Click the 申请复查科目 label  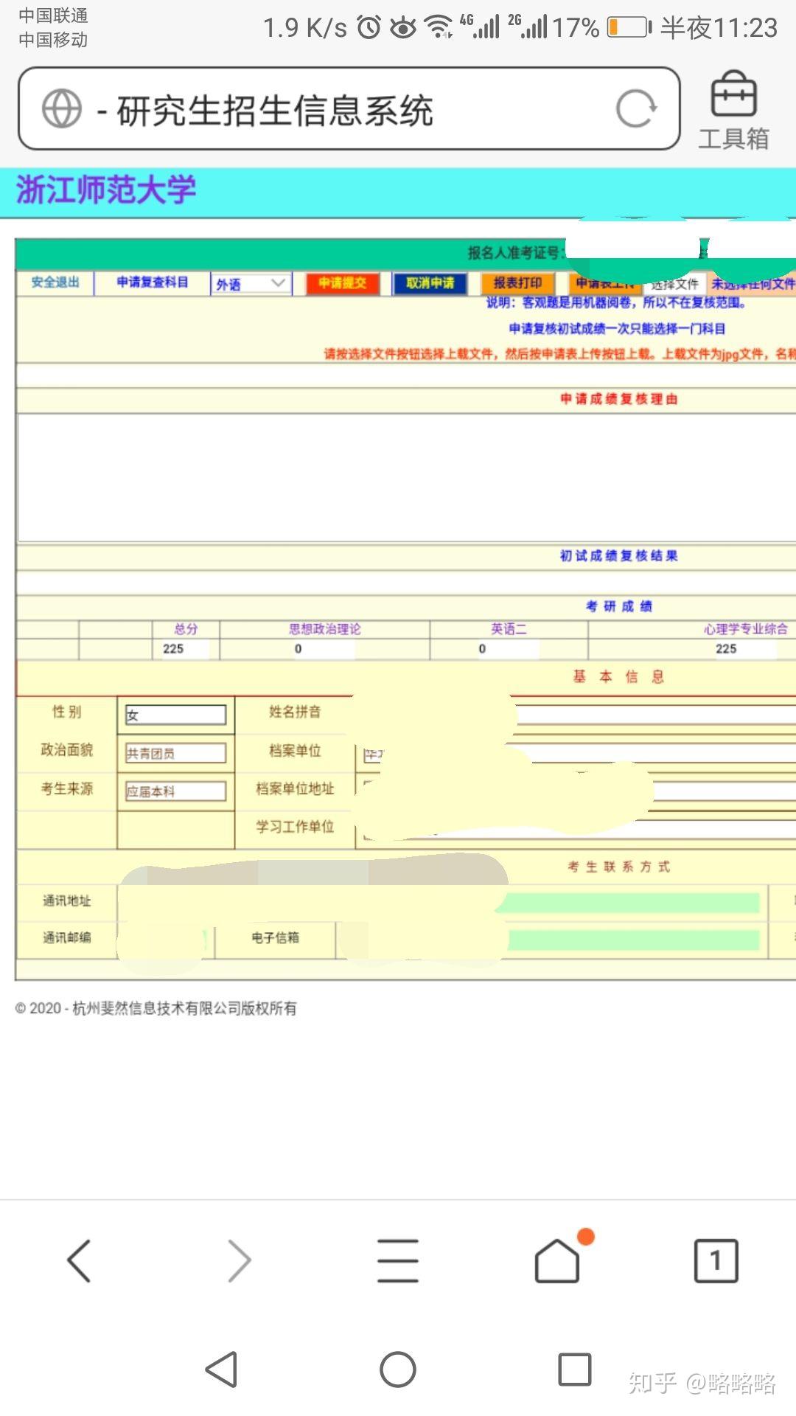153,282
